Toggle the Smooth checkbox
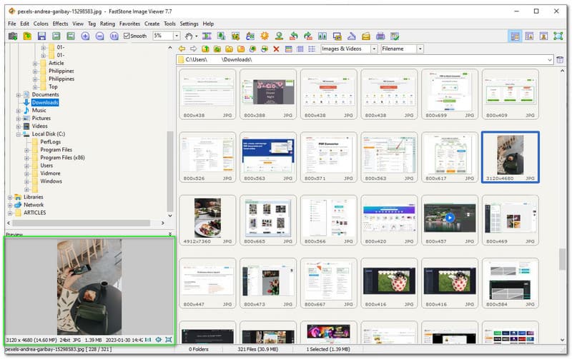 [127, 36]
